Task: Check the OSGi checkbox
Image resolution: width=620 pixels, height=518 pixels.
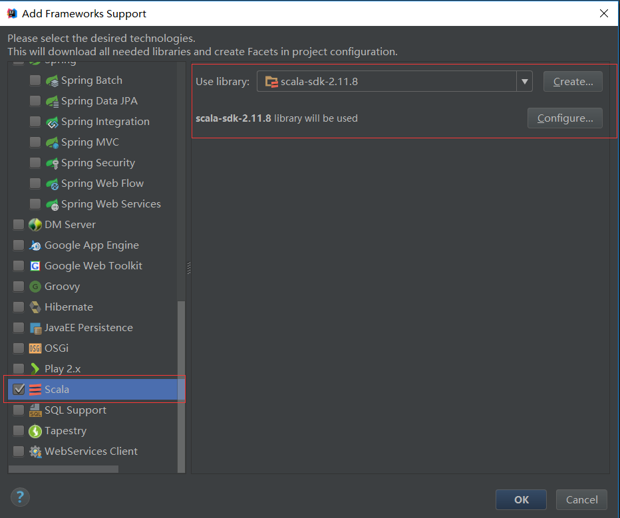Action: [x=19, y=348]
